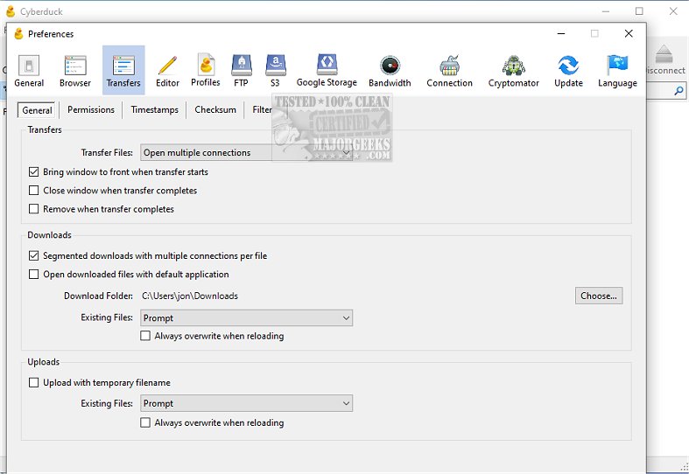The image size is (689, 474).
Task: Click the download folder path C:\Users\jon\Downloads
Action: [x=190, y=296]
